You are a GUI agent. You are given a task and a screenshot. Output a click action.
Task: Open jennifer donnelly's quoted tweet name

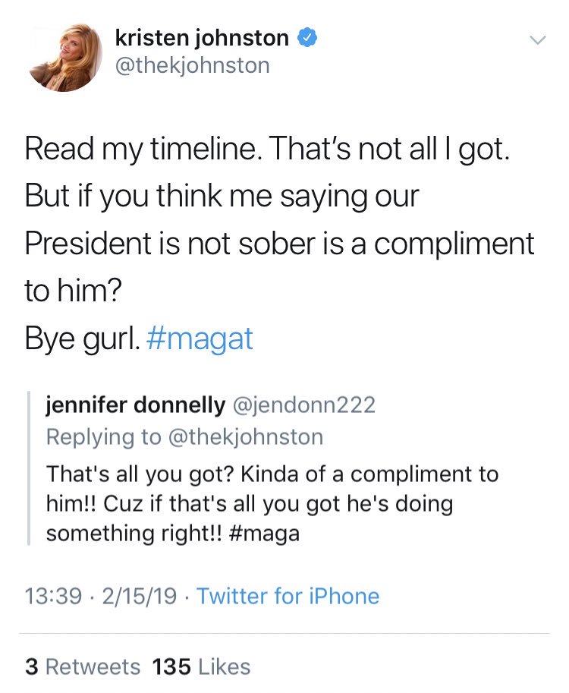[x=136, y=405]
